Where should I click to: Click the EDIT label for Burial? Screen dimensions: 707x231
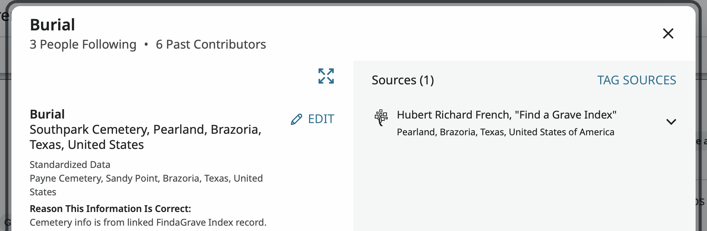(x=321, y=119)
